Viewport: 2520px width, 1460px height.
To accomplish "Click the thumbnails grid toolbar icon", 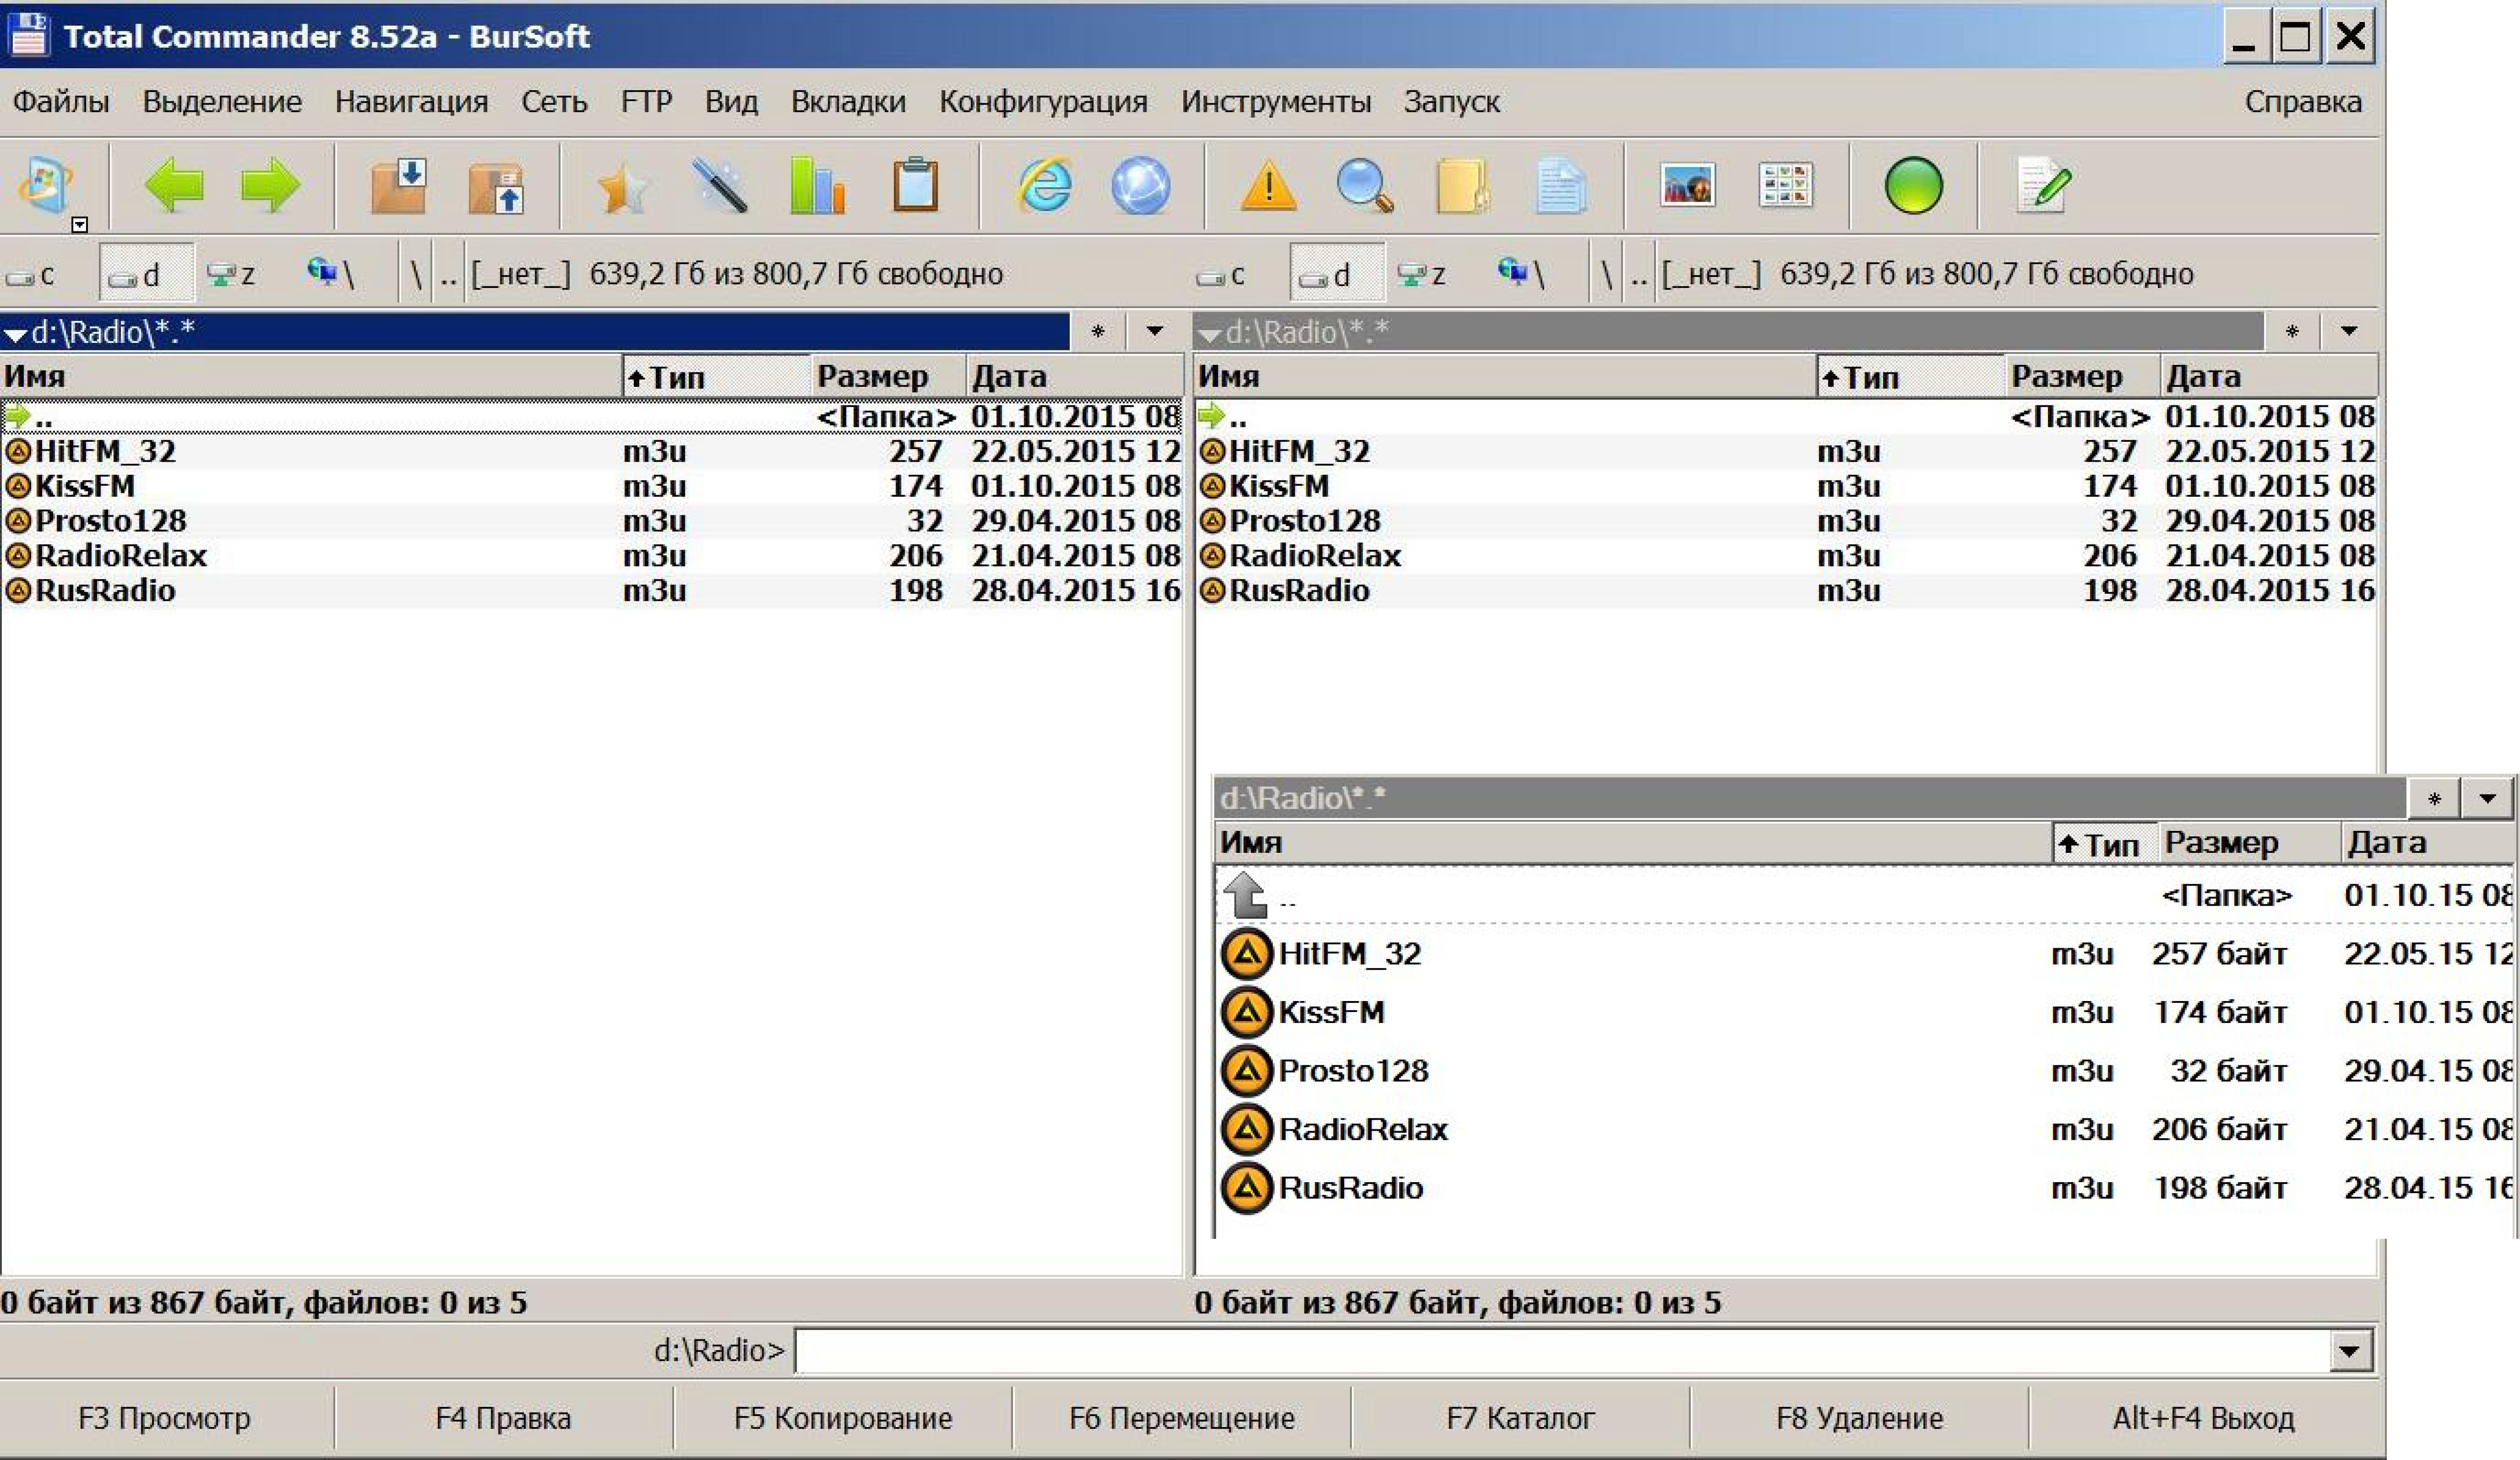I will pyautogui.click(x=1785, y=186).
